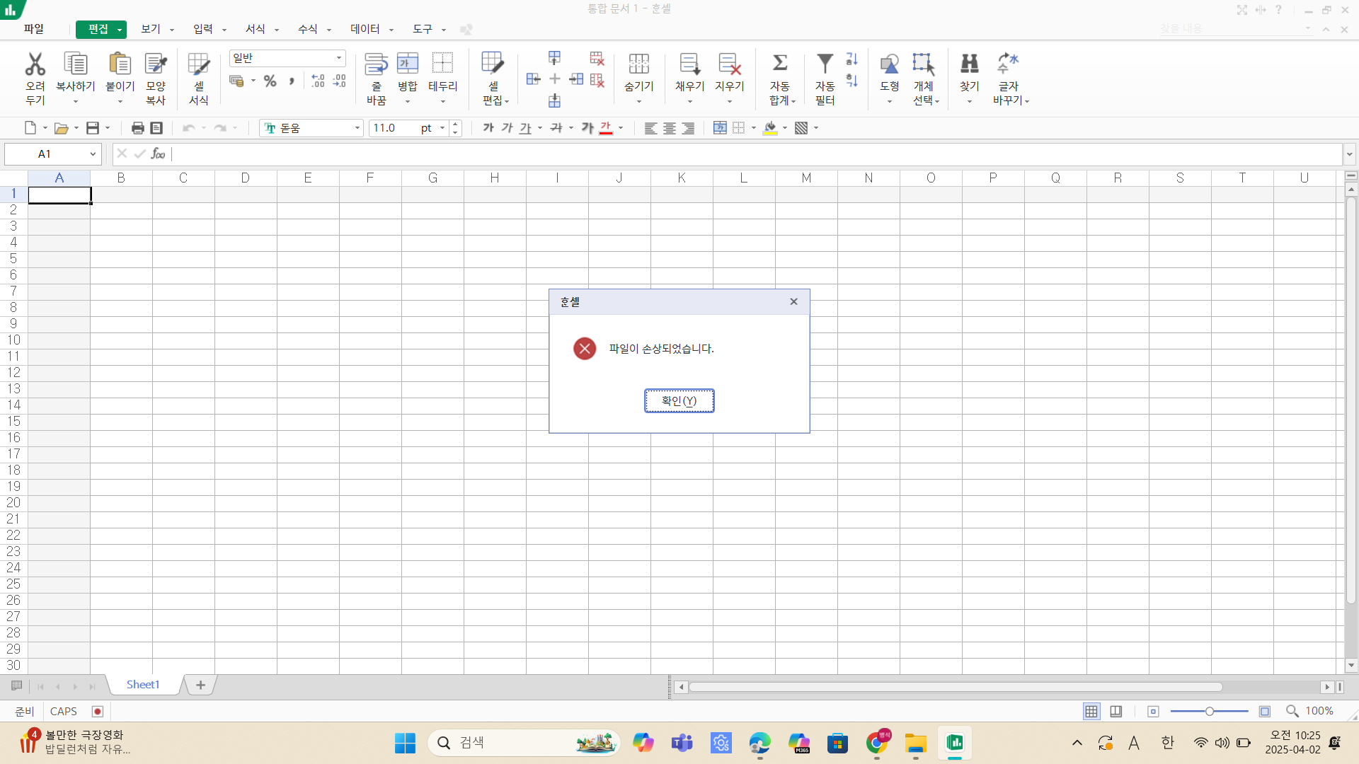1359x764 pixels.
Task: Open the 데이터 menu
Action: pos(365,29)
